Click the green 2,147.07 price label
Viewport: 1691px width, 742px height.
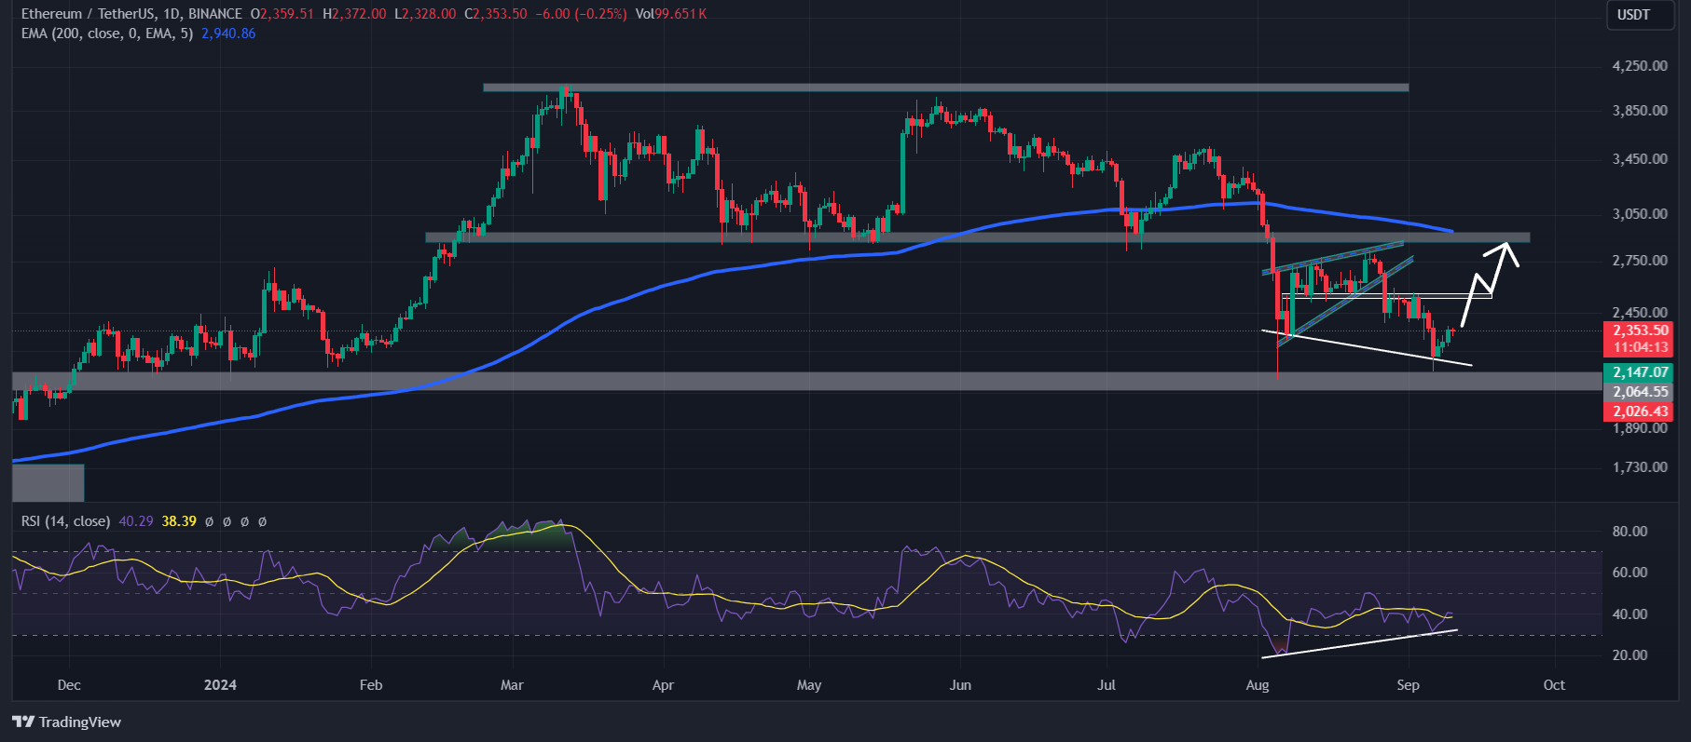coord(1640,372)
